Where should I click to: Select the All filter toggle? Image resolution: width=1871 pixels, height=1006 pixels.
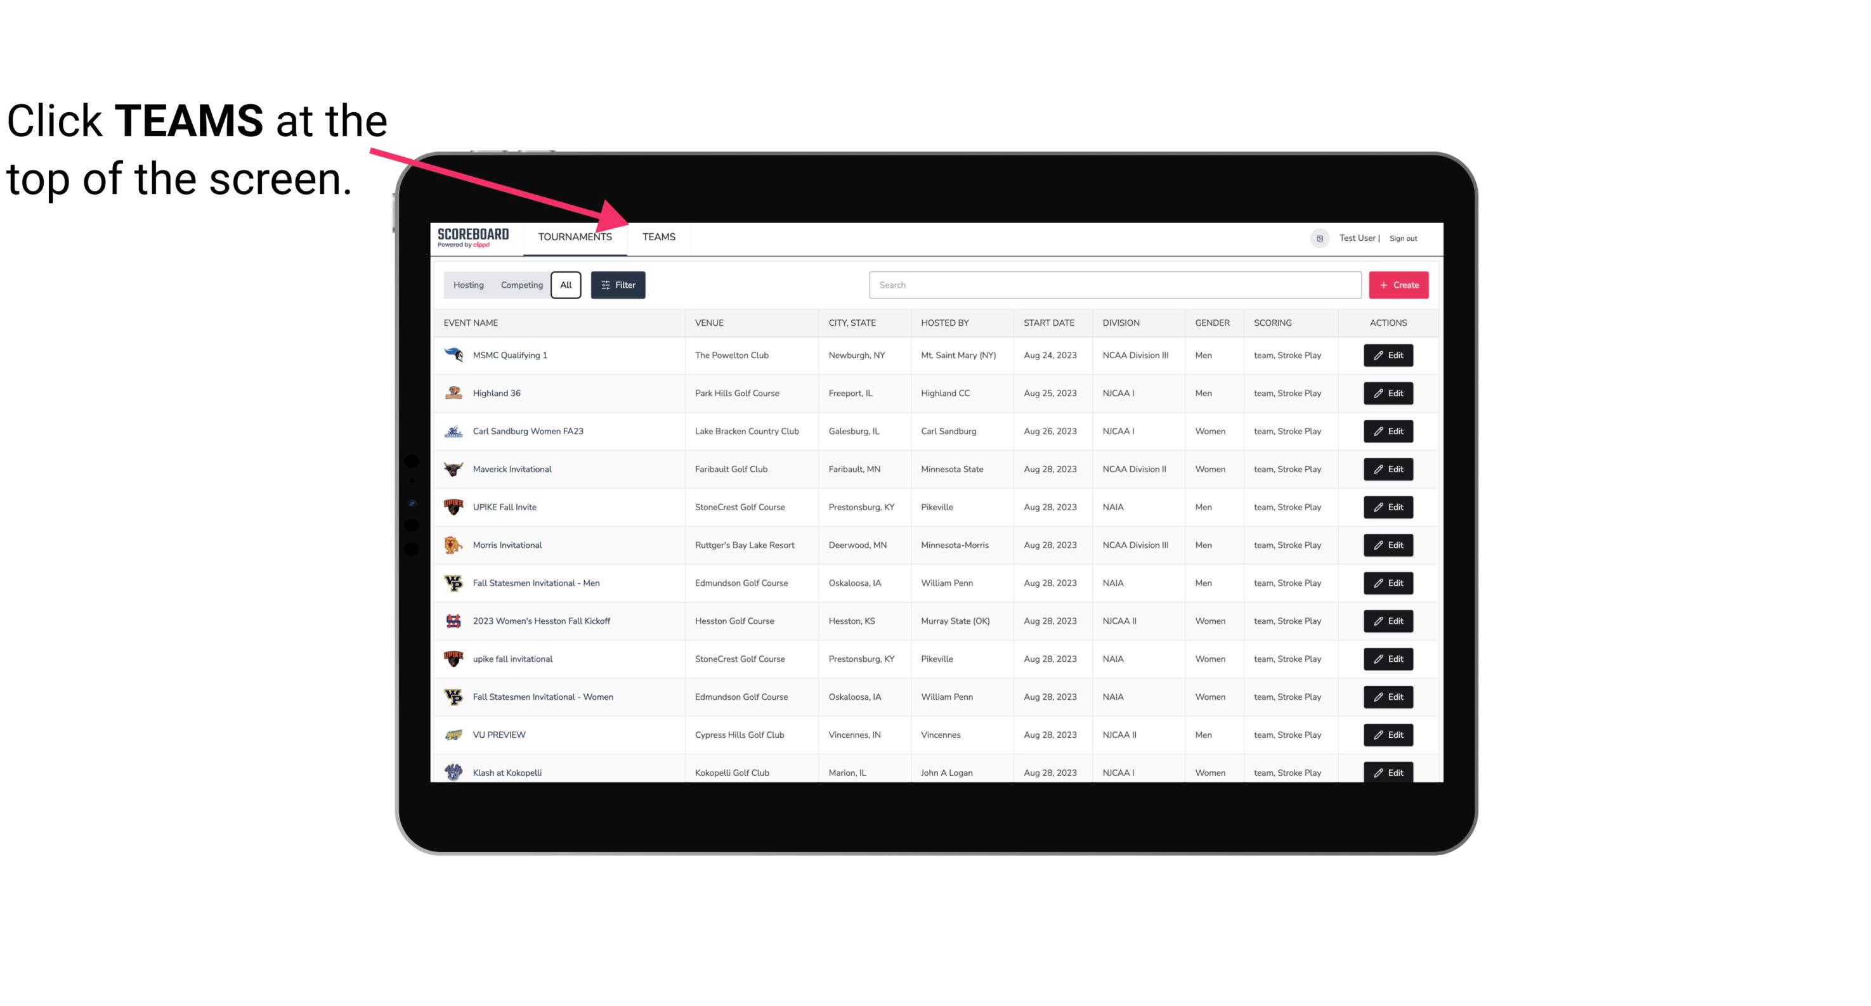pyautogui.click(x=566, y=284)
